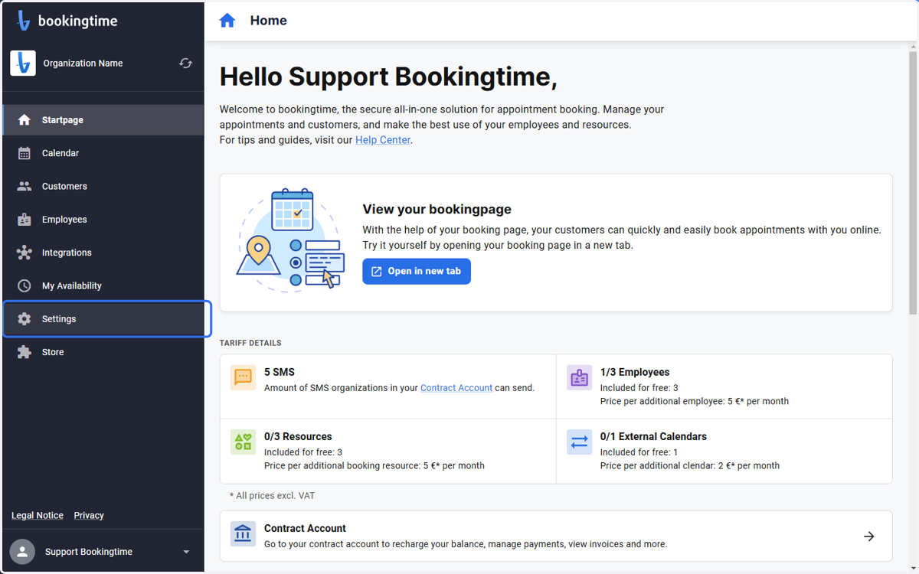Click the My Availability clock icon

pos(25,285)
